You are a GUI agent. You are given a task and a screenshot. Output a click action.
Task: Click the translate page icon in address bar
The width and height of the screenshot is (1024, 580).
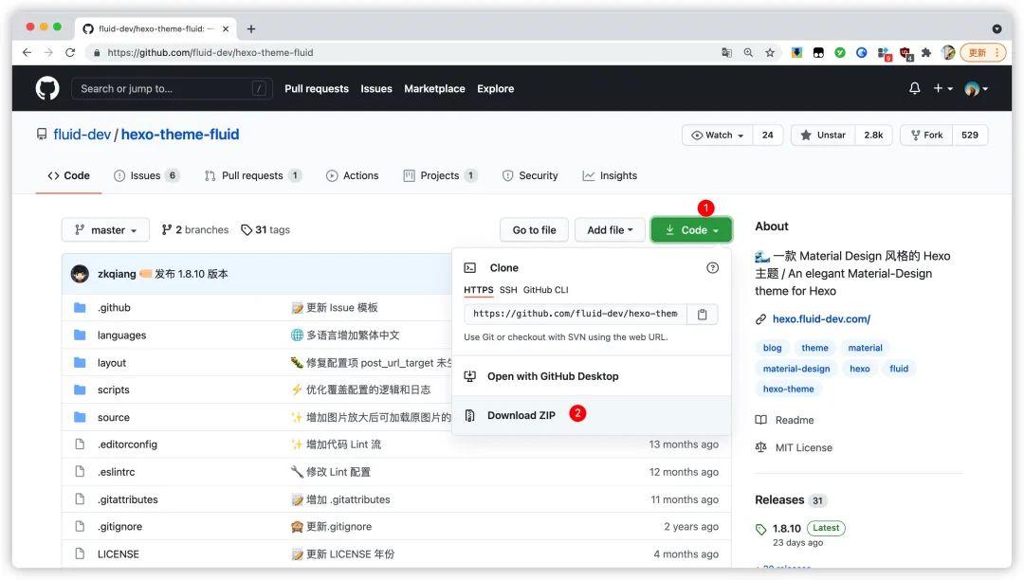pos(727,53)
